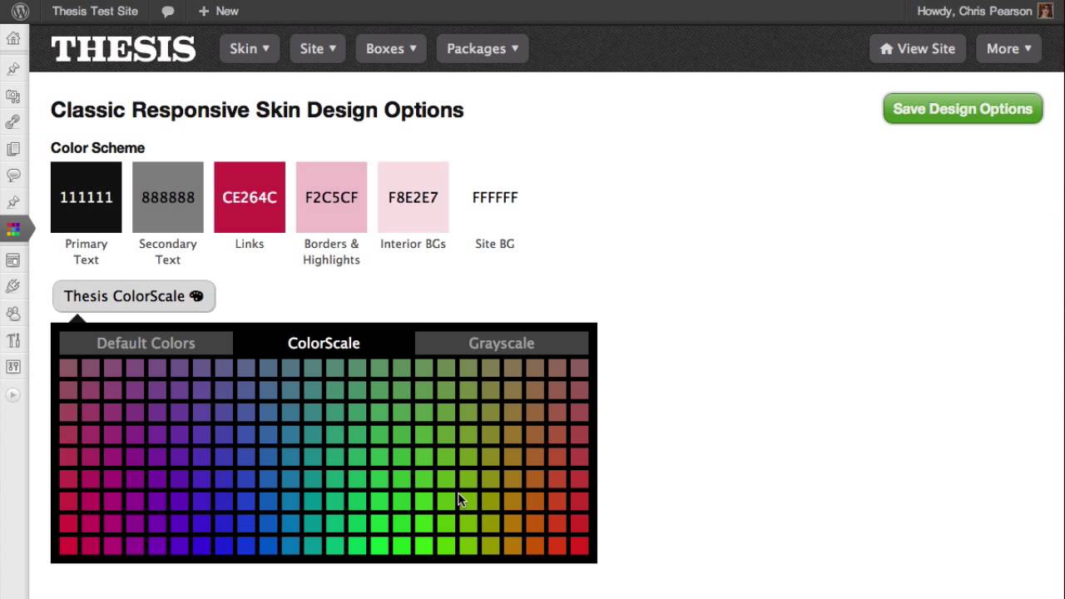Switch to the Grayscale tab
Image resolution: width=1065 pixels, height=599 pixels.
coord(502,343)
